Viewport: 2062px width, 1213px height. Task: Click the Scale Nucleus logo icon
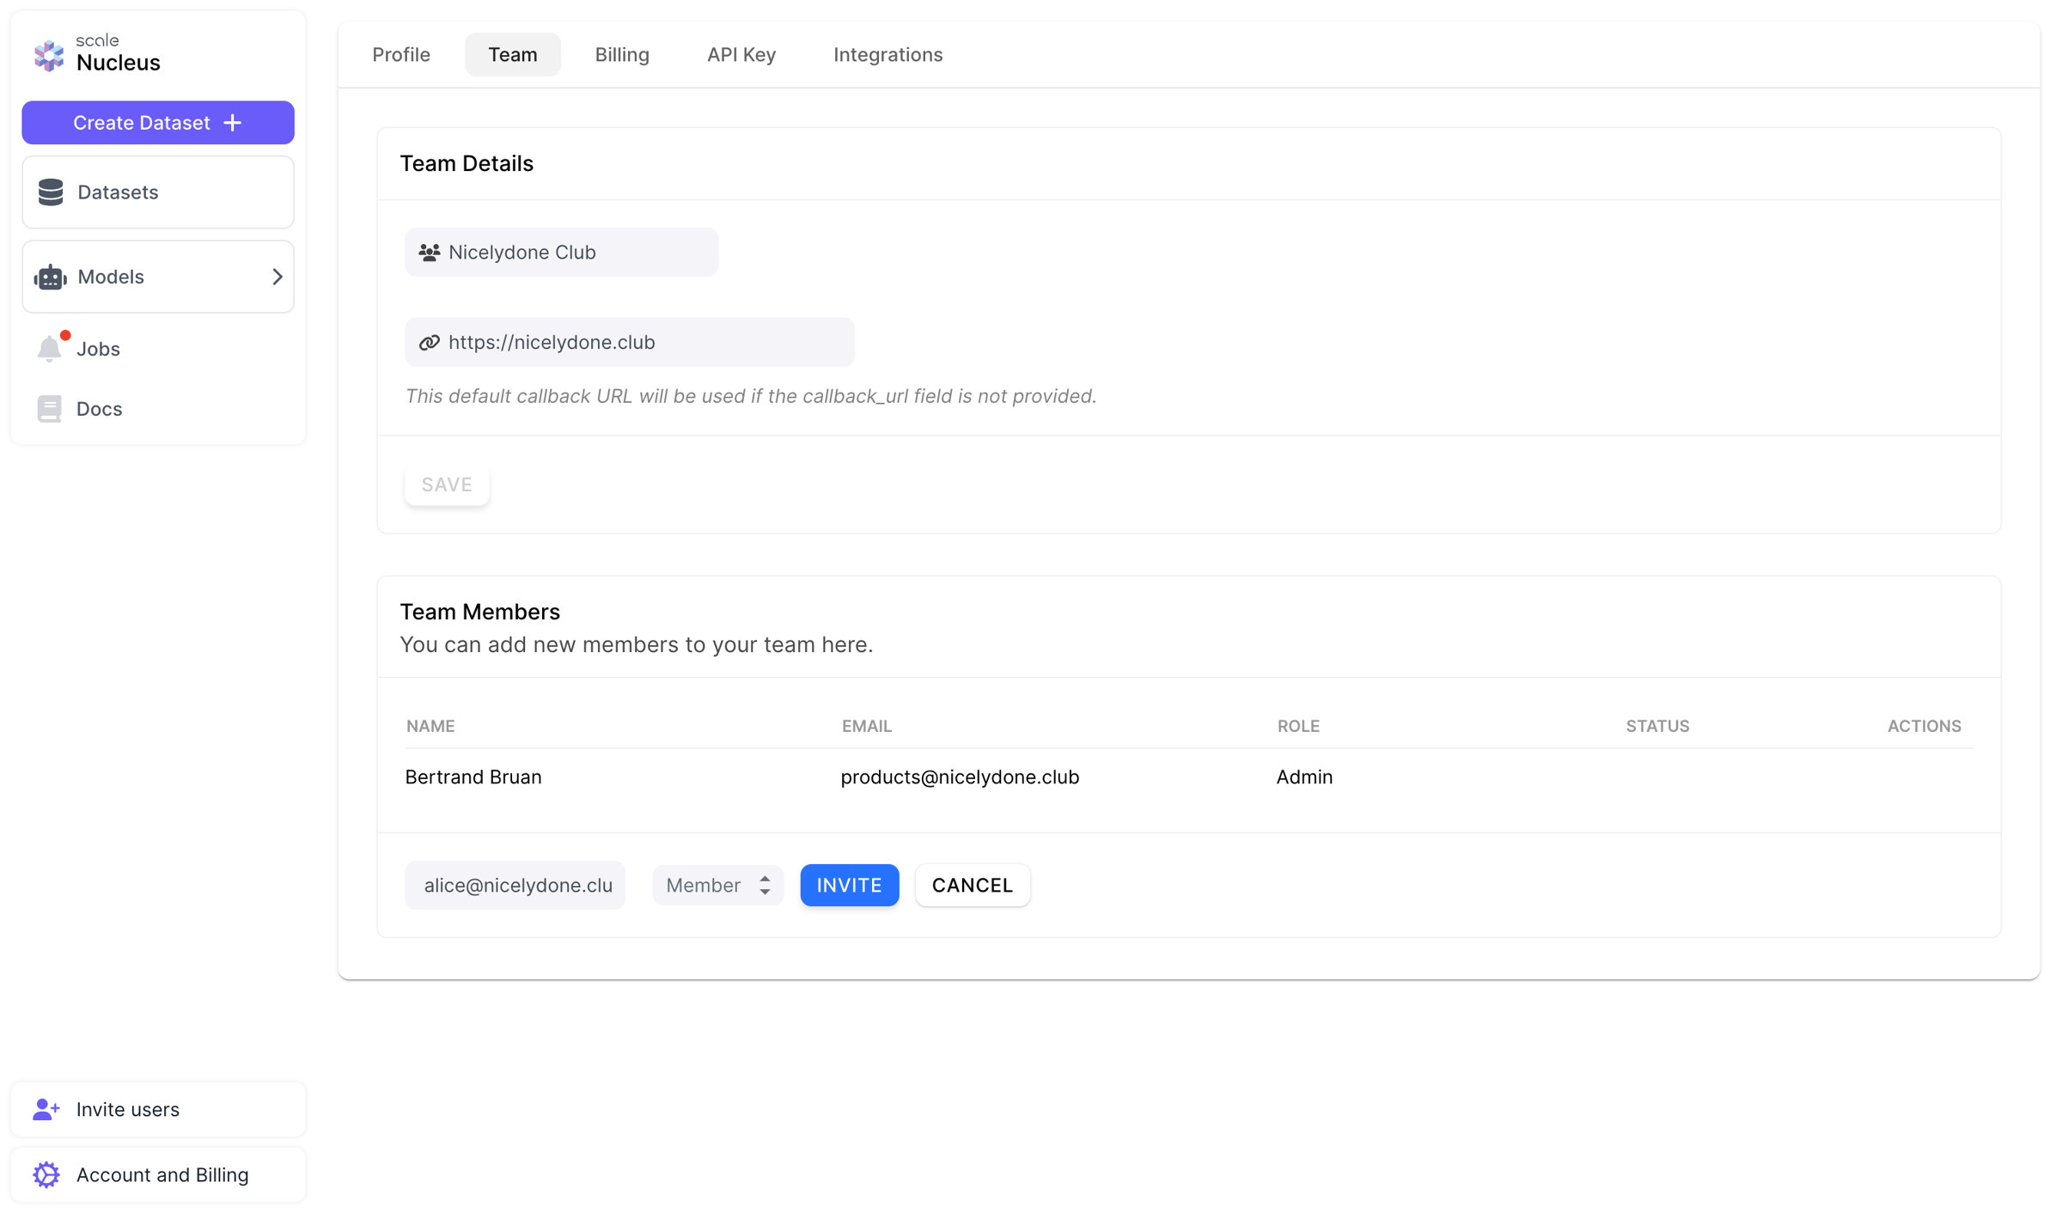[x=49, y=55]
